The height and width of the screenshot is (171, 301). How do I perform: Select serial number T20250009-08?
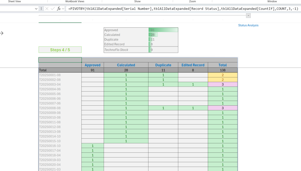pos(60,113)
